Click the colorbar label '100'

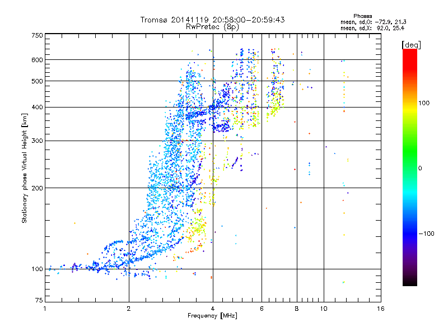click(424, 103)
